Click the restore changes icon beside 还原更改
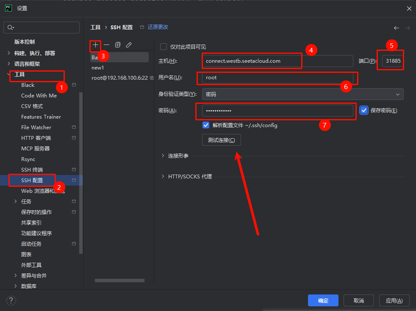 click(142, 27)
